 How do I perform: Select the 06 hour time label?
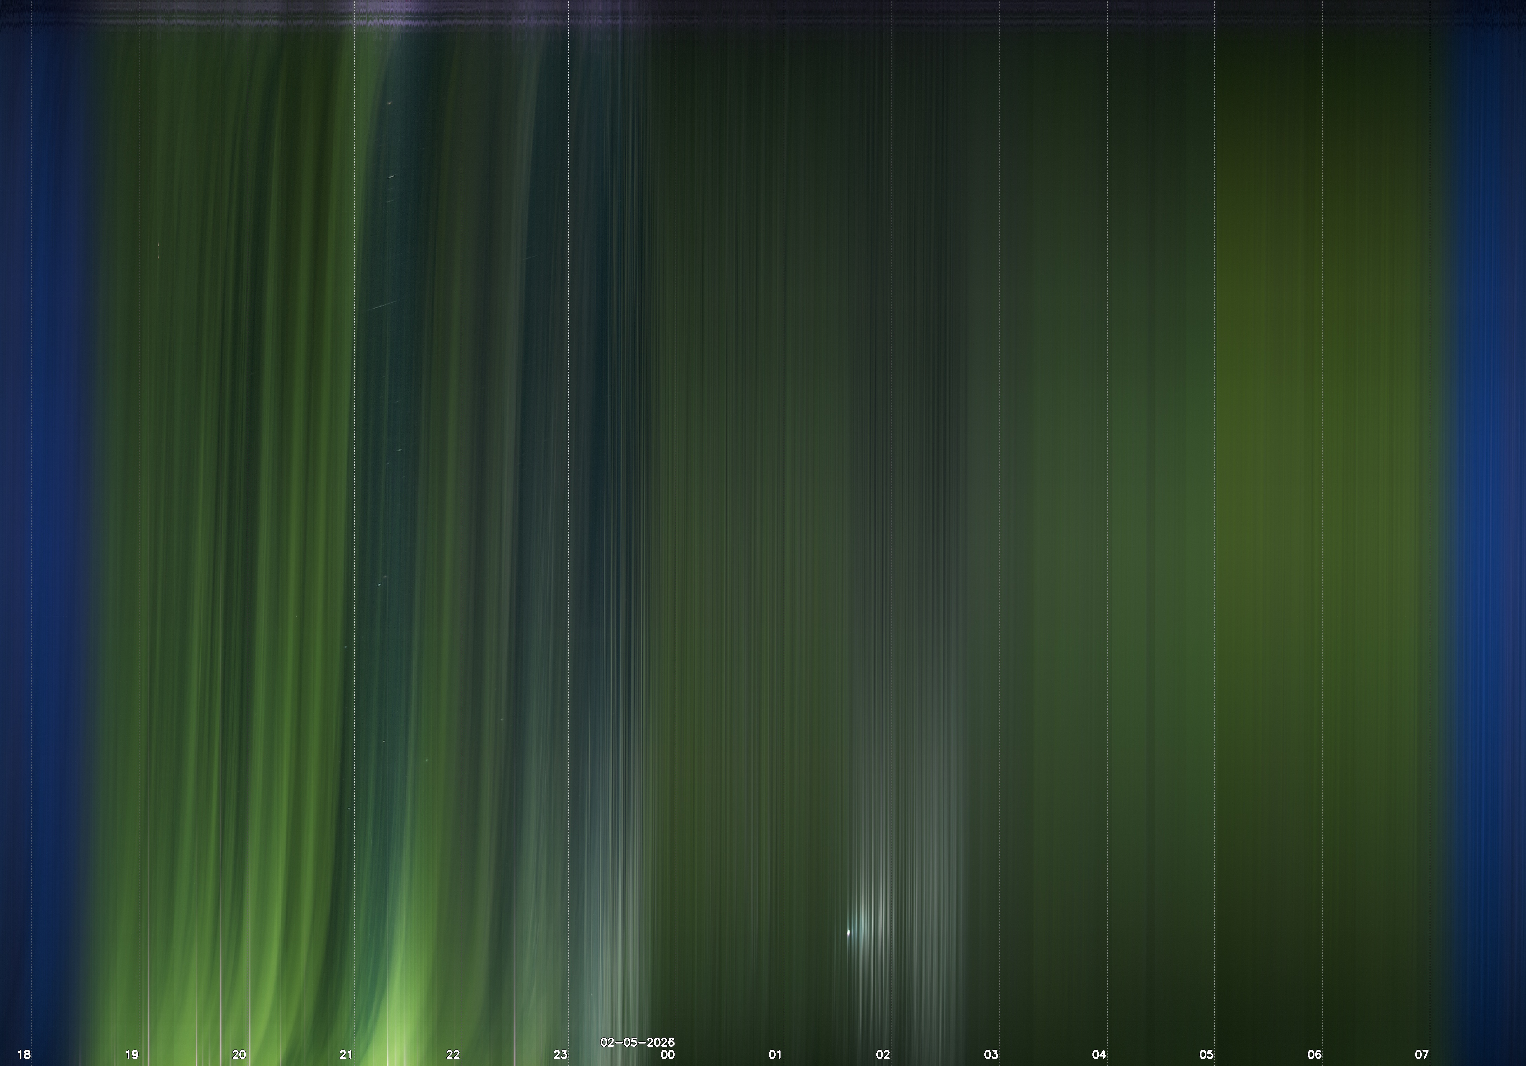1314,1054
